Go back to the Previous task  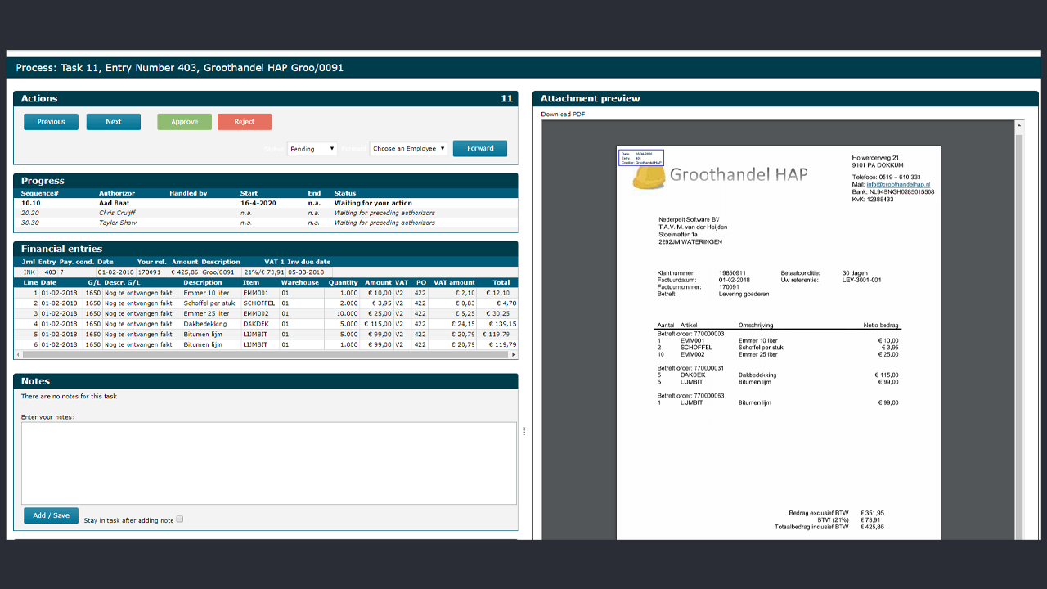click(51, 122)
